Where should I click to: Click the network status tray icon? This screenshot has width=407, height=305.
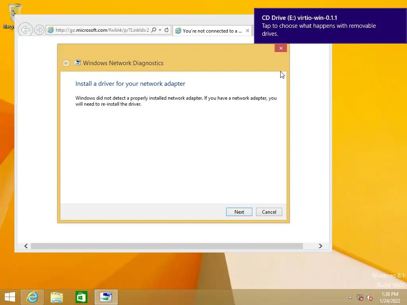tap(360, 297)
